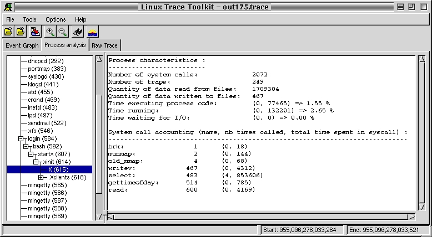The image size is (432, 237).
Task: Click the first open-folder toolbar icon
Action: pyautogui.click(x=8, y=32)
